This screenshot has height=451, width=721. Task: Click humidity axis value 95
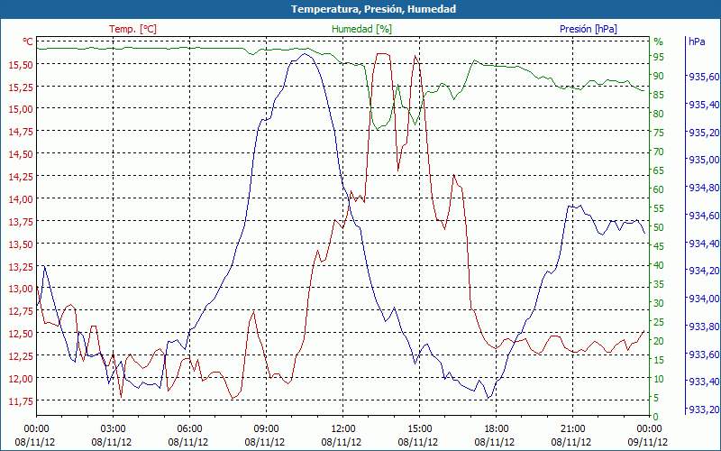(x=659, y=57)
